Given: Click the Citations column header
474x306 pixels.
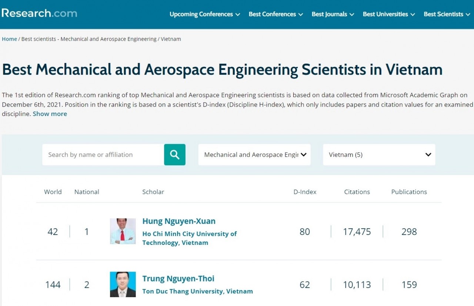Looking at the screenshot, I should [x=357, y=192].
